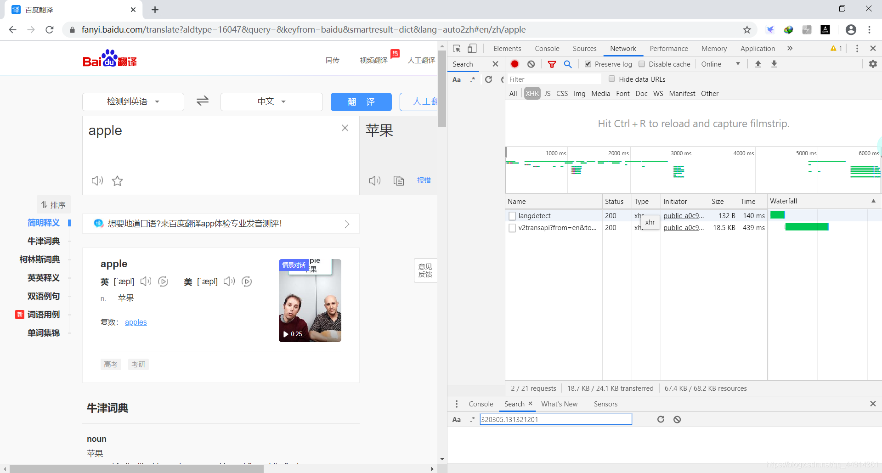Click the 意见反馈 feedback button
882x473 pixels.
click(x=425, y=270)
